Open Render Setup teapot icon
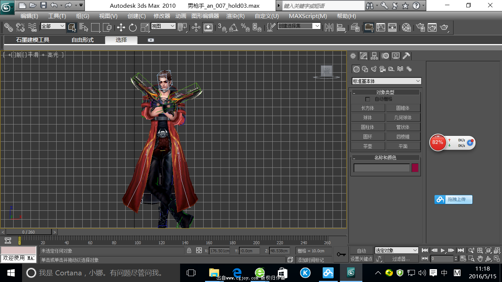The image size is (502, 282). pos(420,27)
